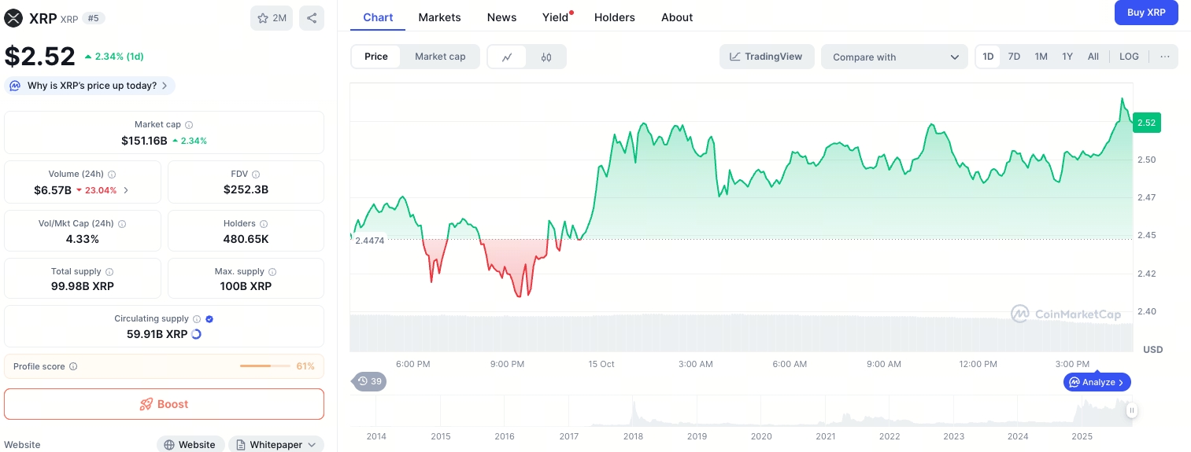Toggle chart to Market cap view
The height and width of the screenshot is (452, 1191).
440,57
